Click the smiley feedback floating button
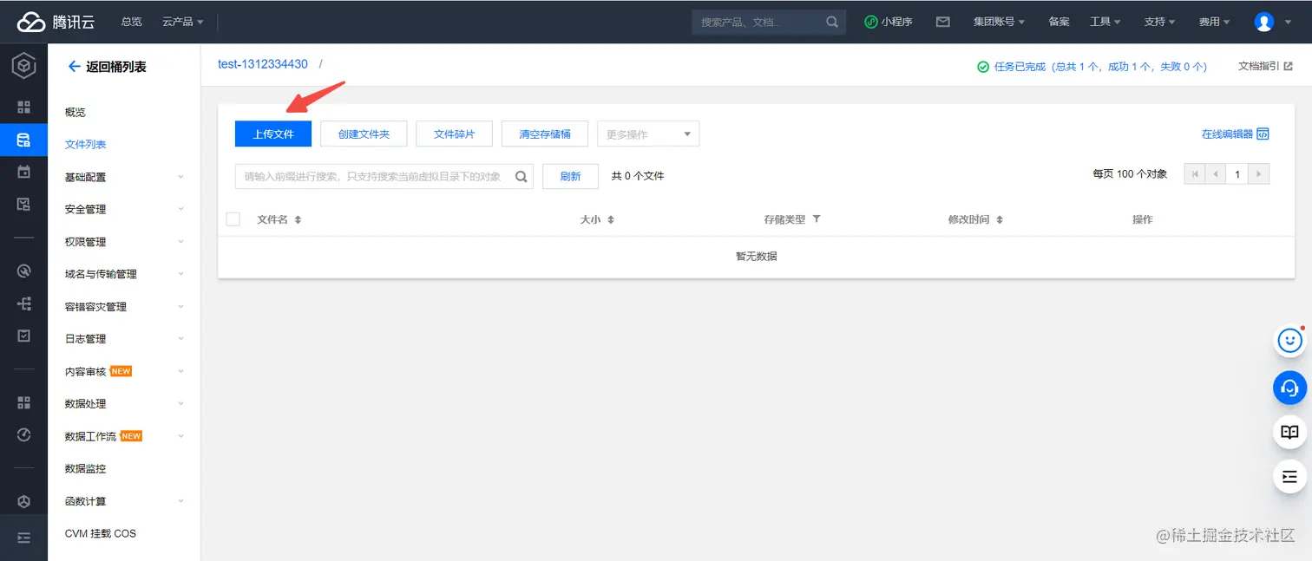The height and width of the screenshot is (561, 1312). click(1289, 341)
